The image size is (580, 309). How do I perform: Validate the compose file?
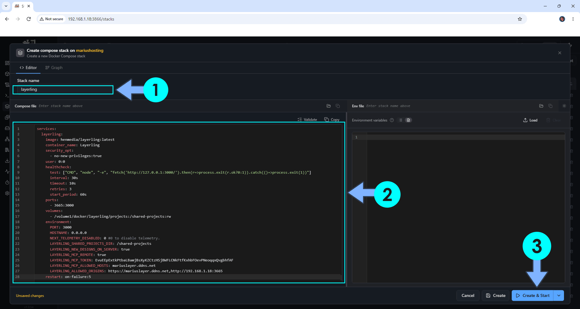(307, 120)
